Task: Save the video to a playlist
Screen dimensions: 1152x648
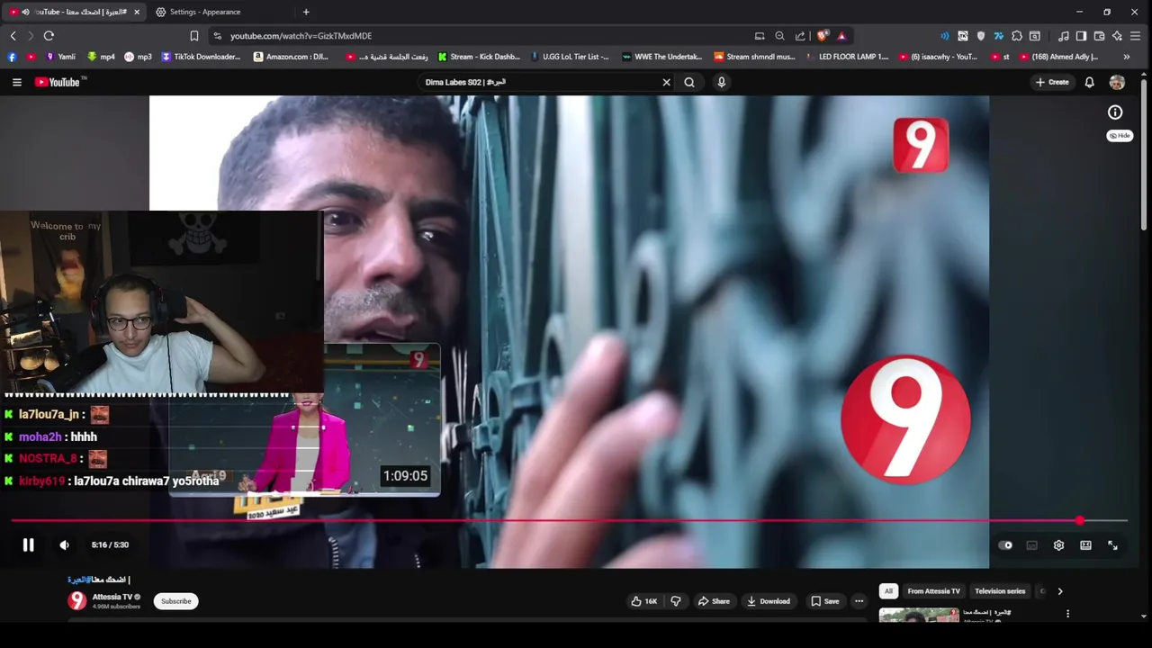Action: [824, 601]
